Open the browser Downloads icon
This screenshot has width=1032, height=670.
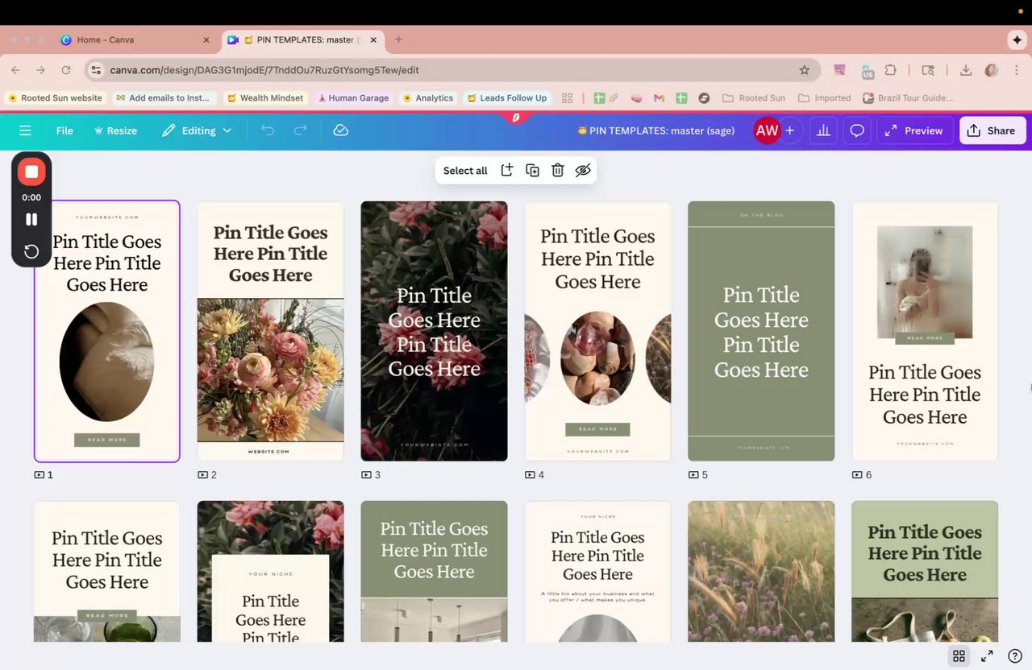[965, 70]
